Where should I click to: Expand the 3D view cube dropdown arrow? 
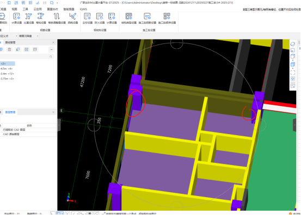[292, 60]
